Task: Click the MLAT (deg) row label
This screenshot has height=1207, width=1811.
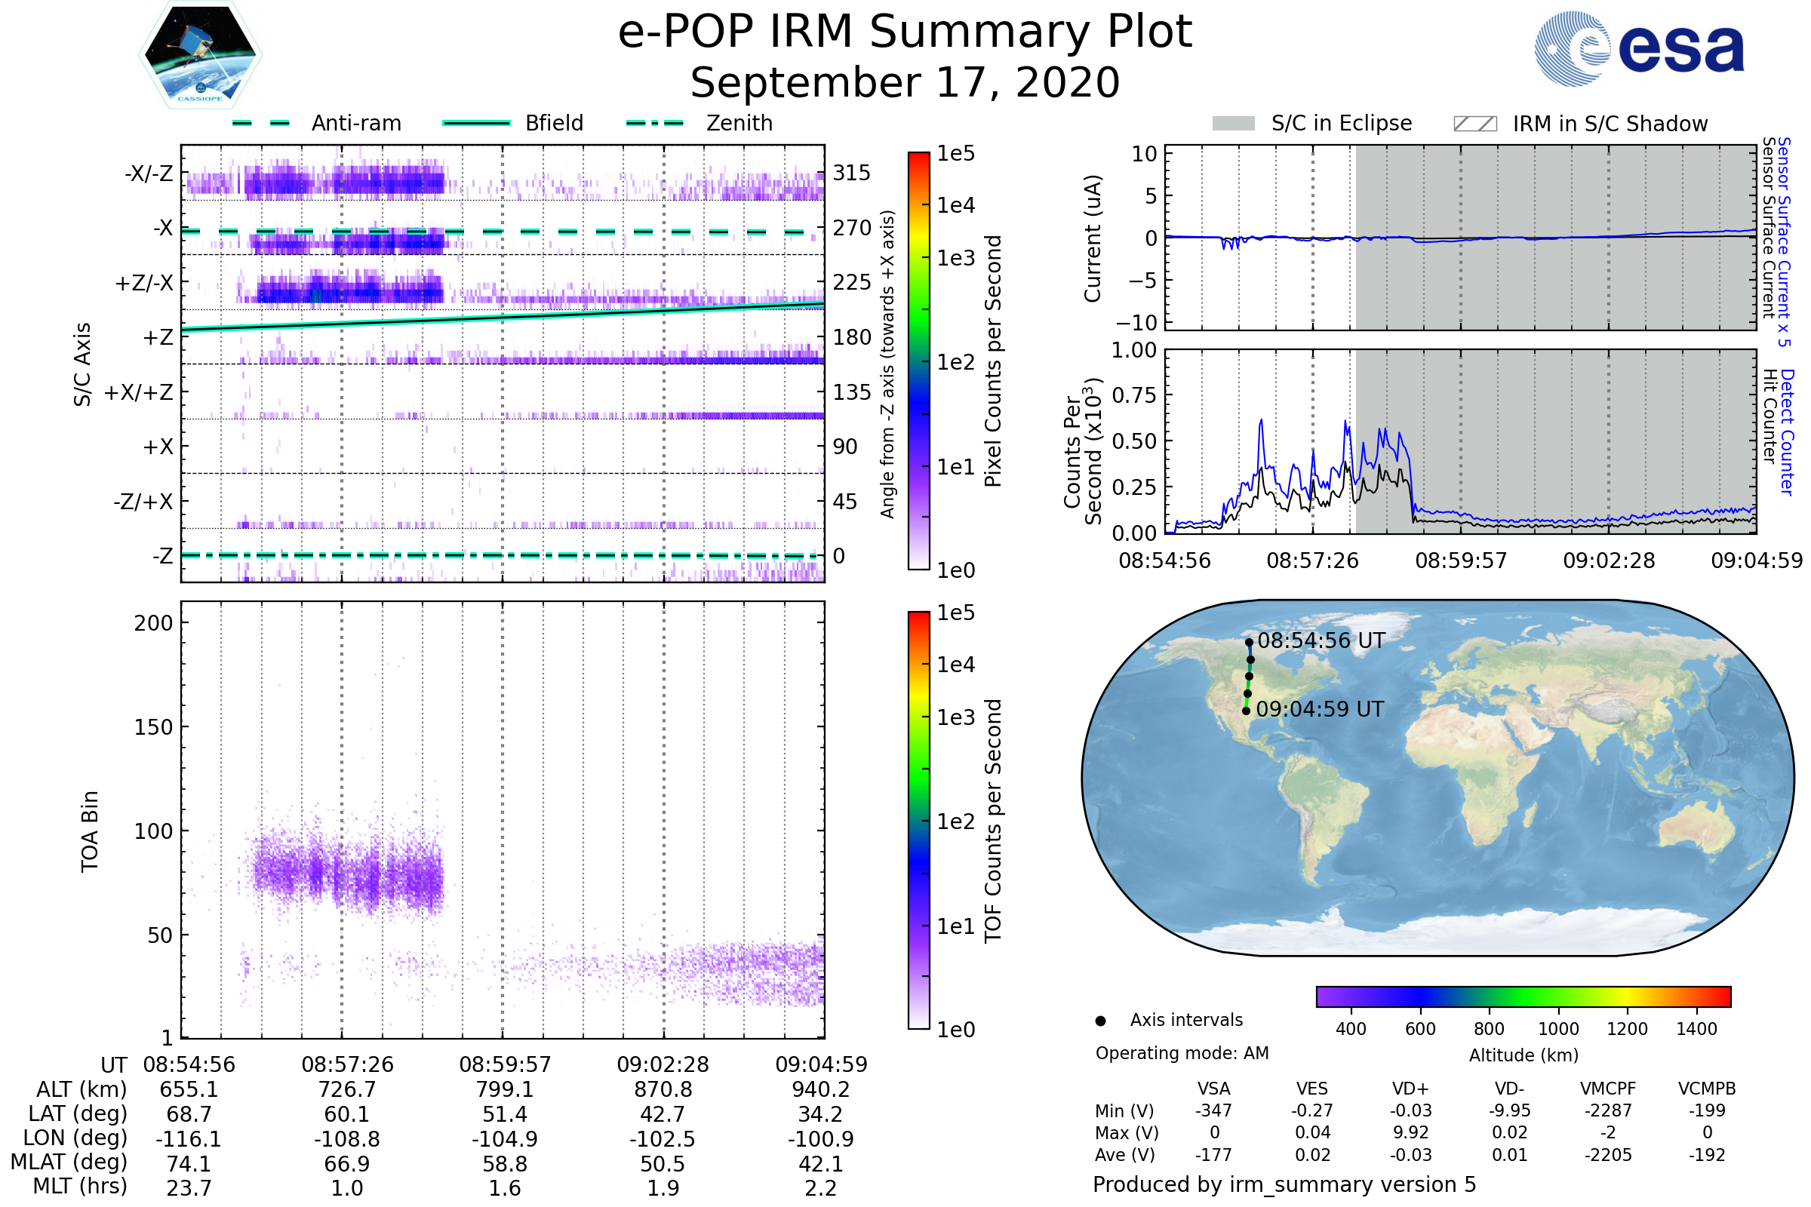Action: 69,1162
